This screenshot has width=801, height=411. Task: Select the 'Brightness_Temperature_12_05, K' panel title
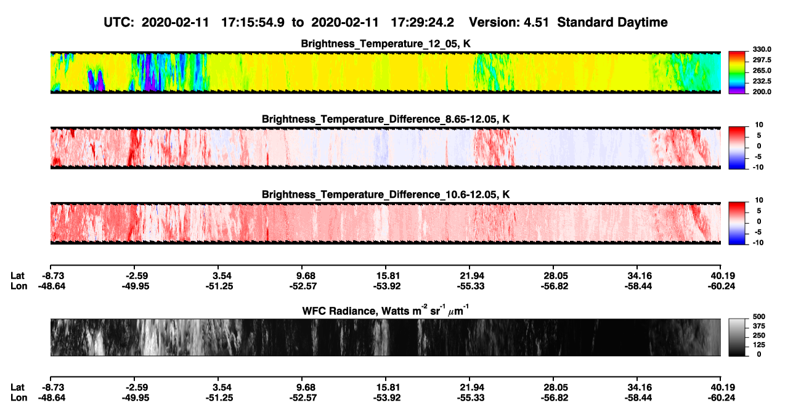[385, 44]
